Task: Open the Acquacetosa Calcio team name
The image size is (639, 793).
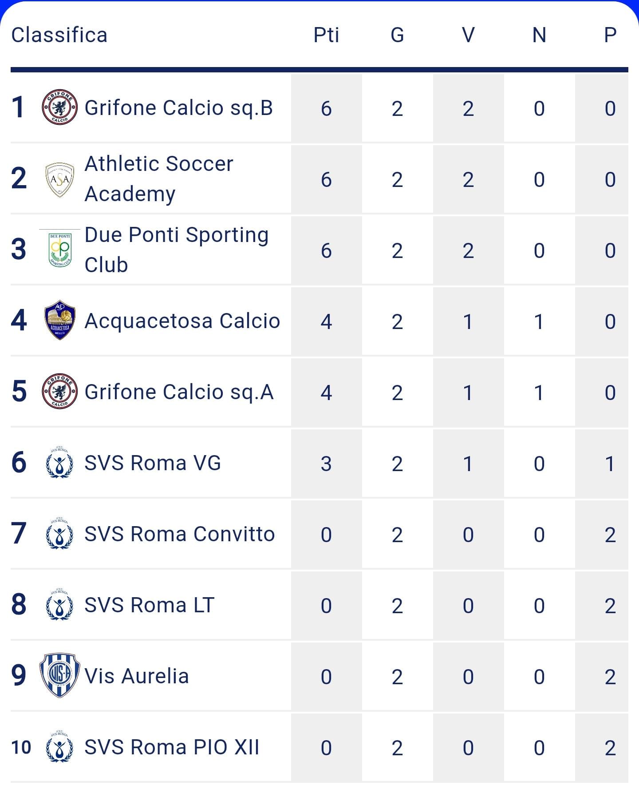Action: pos(182,321)
